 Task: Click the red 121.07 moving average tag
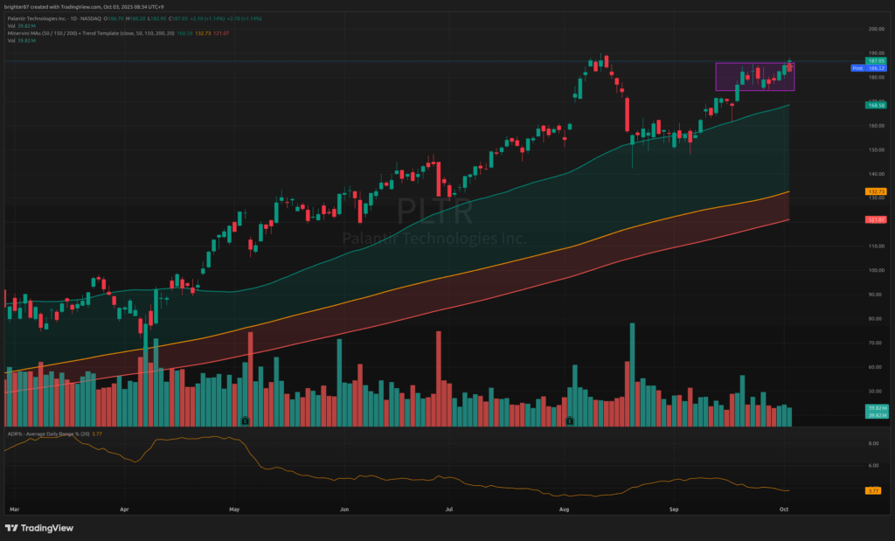pos(877,219)
